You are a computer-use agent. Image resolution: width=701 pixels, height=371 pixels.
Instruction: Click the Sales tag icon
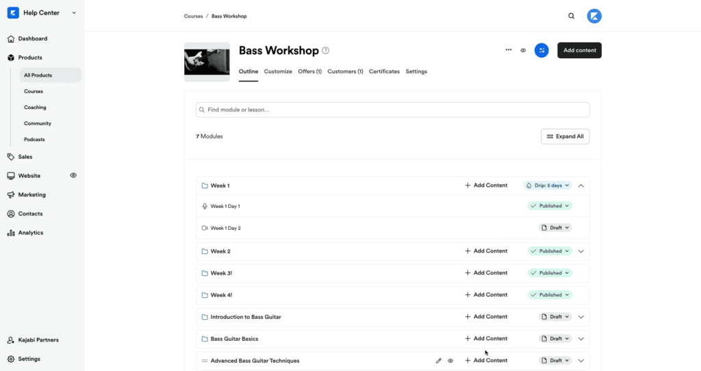[11, 157]
